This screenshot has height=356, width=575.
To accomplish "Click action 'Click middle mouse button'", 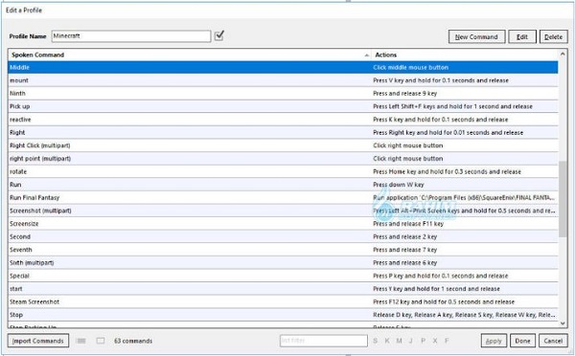I will (411, 67).
